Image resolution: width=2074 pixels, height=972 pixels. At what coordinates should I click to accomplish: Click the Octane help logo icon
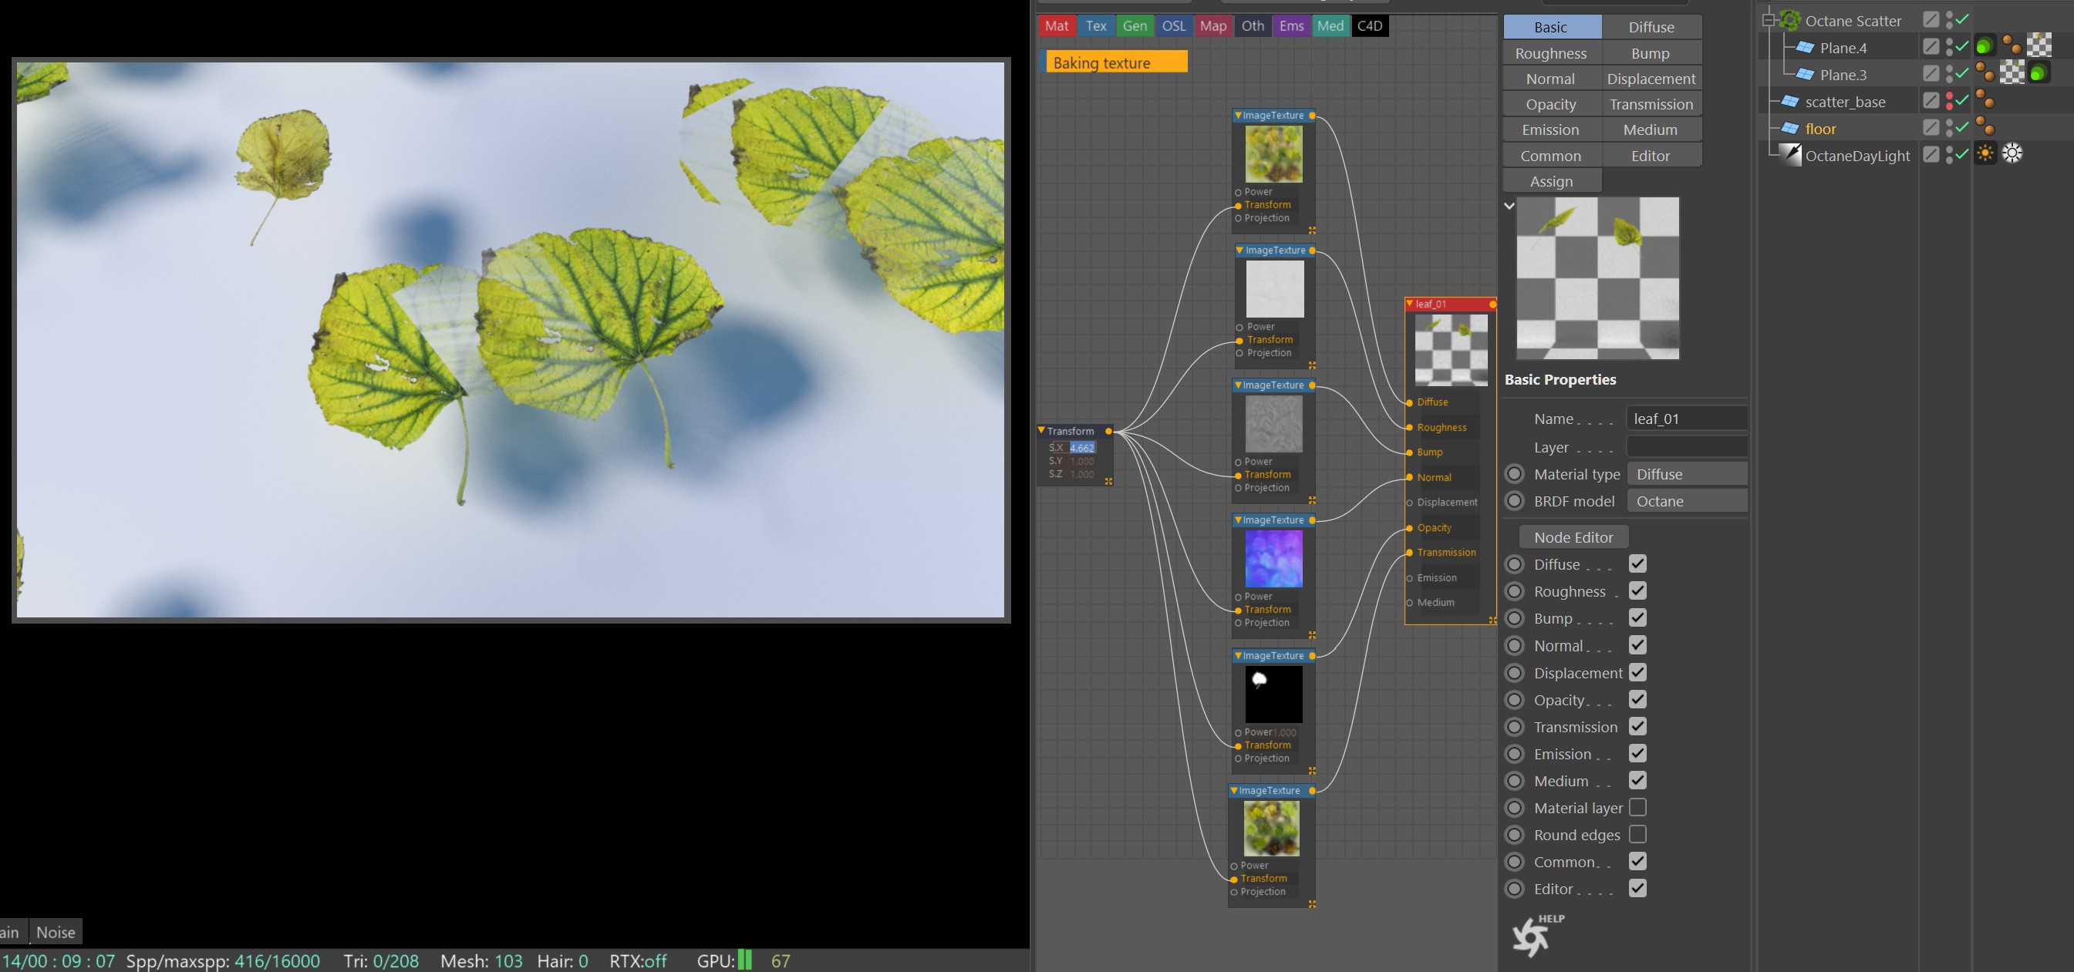1531,937
